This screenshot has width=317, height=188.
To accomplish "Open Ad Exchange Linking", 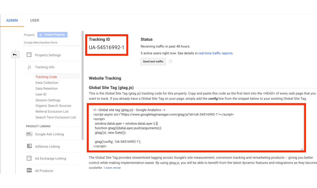I will point(50,158).
